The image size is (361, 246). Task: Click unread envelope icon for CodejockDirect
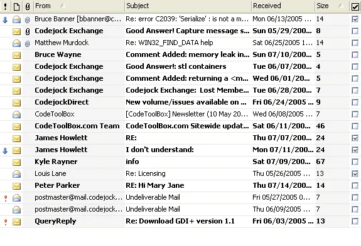point(16,103)
